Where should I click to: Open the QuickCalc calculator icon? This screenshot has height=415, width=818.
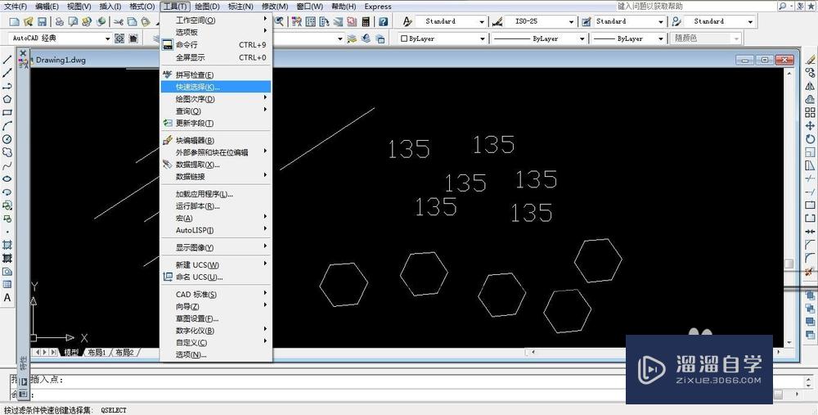pos(366,21)
